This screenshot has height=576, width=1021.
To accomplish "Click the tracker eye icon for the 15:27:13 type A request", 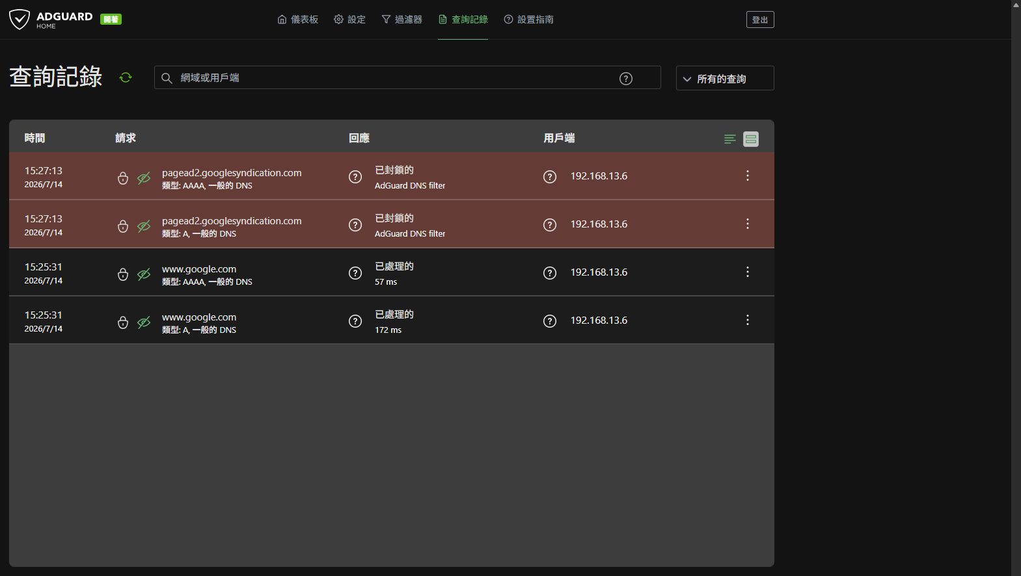I will [144, 226].
